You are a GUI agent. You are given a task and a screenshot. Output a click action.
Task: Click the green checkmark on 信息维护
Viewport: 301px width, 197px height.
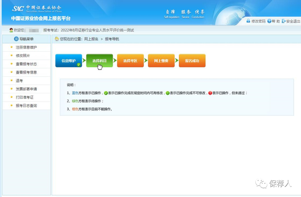pyautogui.click(x=79, y=65)
